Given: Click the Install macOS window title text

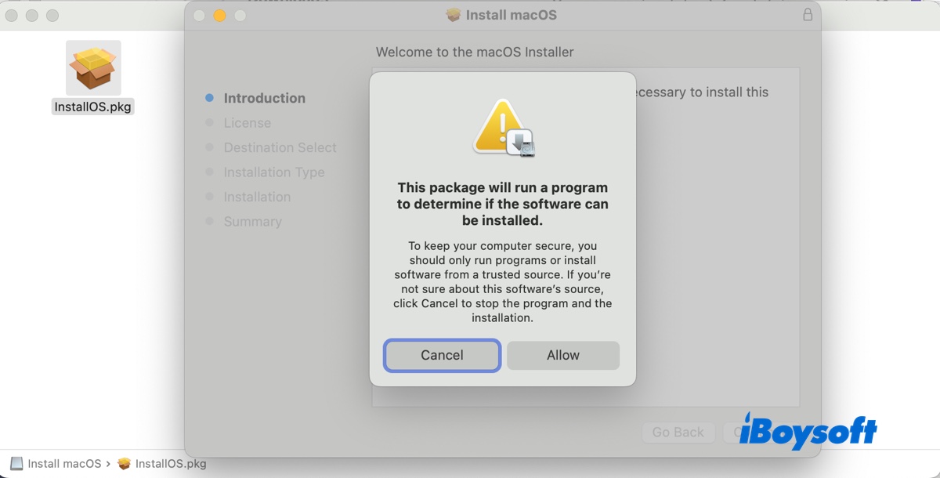Looking at the screenshot, I should point(511,15).
